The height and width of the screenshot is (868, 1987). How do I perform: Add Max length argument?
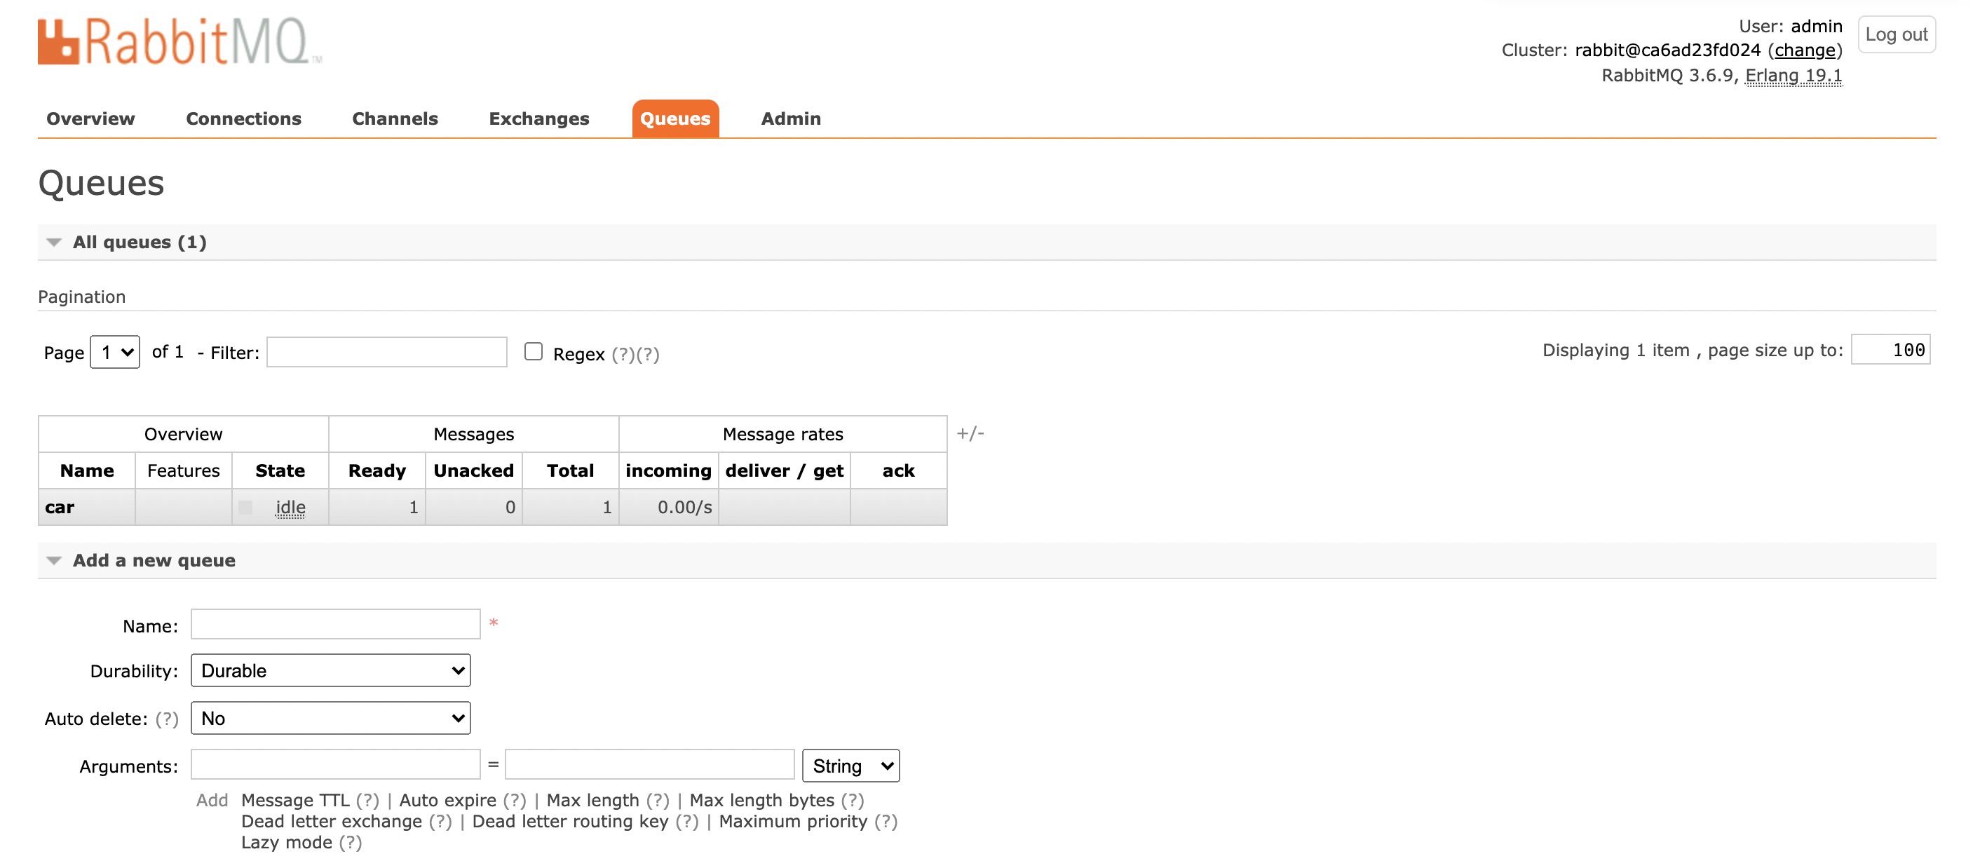pos(592,800)
